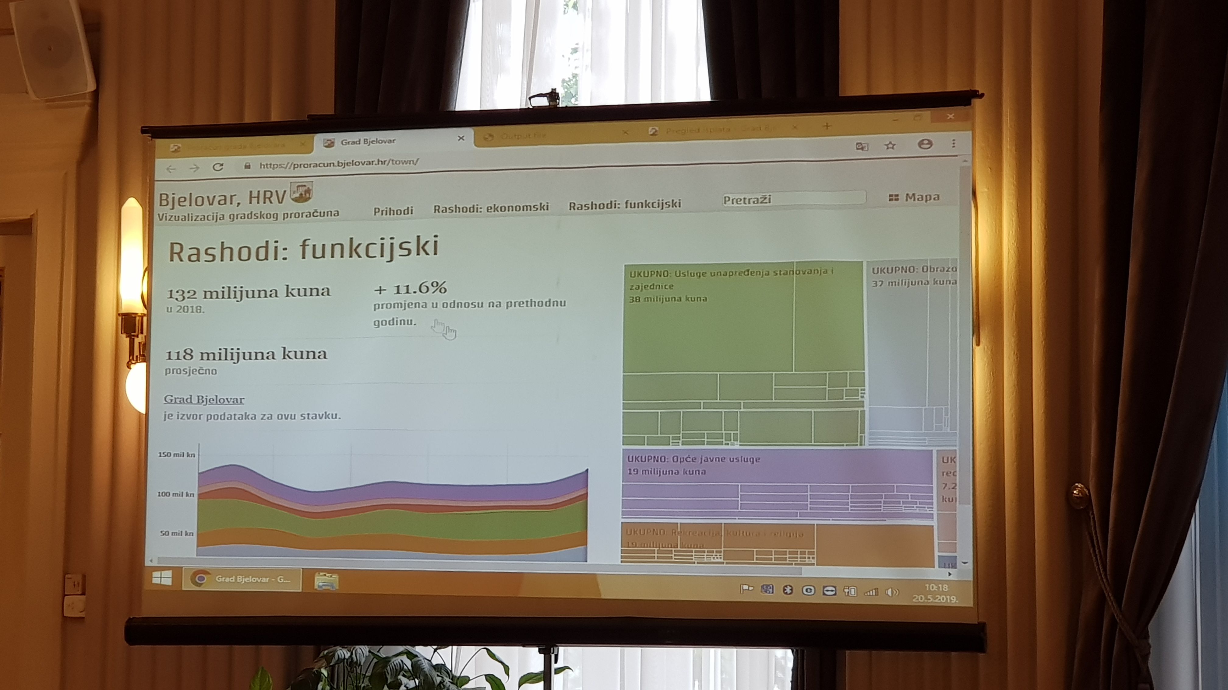The image size is (1228, 690).
Task: Click the TeamViewer tray icon
Action: 829,591
